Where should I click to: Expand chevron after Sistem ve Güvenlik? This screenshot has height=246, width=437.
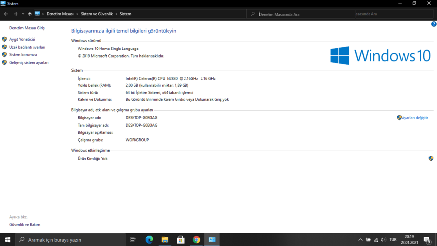pyautogui.click(x=116, y=14)
